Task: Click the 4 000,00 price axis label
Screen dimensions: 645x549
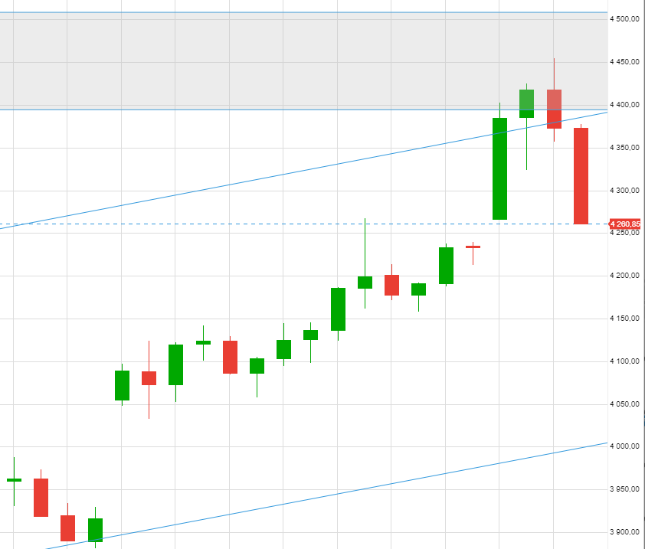Action: [x=627, y=446]
